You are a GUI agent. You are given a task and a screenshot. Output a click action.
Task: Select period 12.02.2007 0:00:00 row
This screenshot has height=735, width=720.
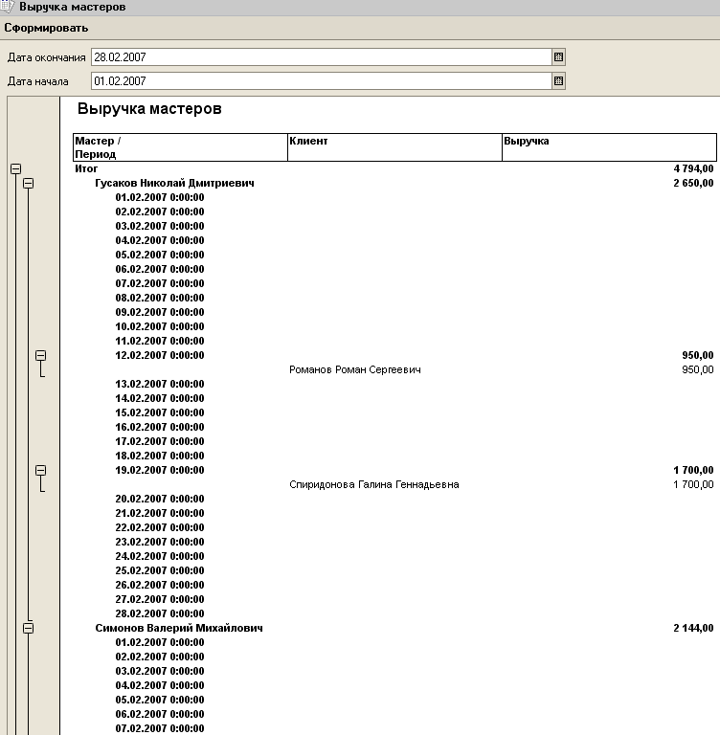click(x=160, y=355)
